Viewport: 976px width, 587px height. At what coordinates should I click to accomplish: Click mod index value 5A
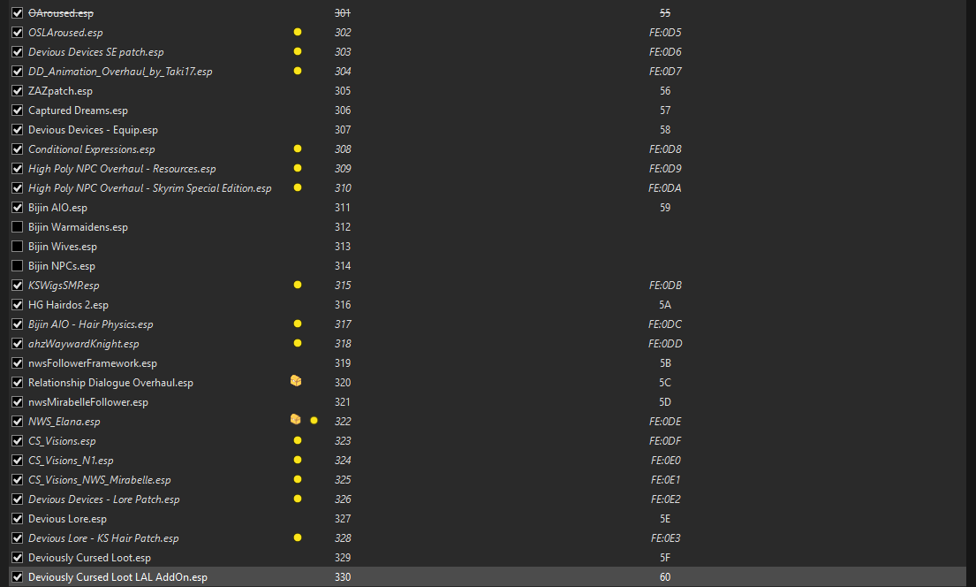tap(665, 305)
